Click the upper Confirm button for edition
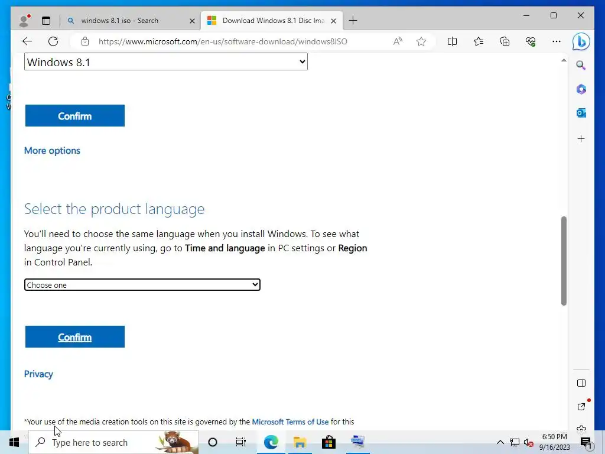The height and width of the screenshot is (454, 605). [75, 115]
